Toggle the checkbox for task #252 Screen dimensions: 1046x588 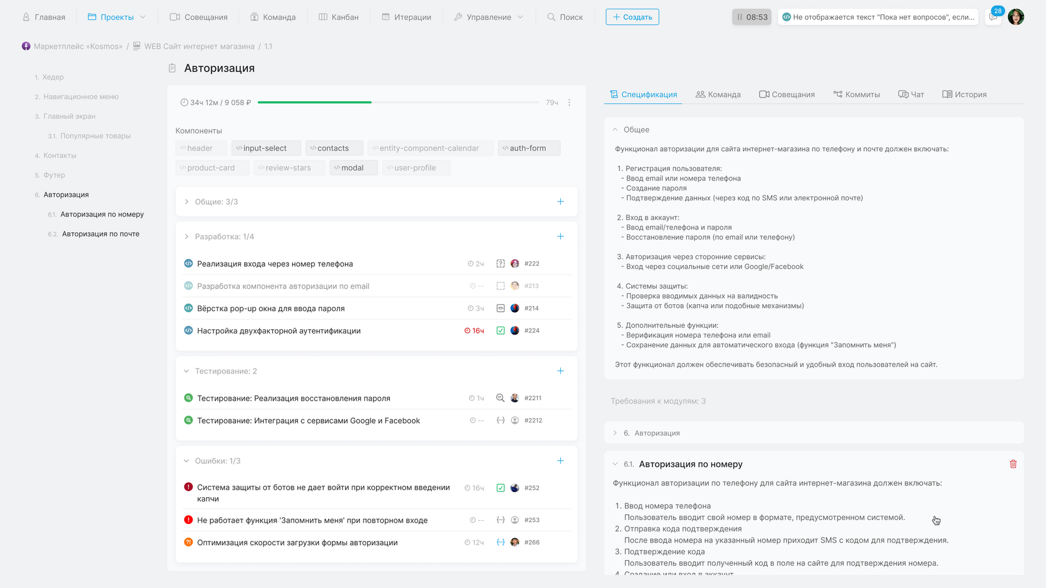tap(501, 488)
